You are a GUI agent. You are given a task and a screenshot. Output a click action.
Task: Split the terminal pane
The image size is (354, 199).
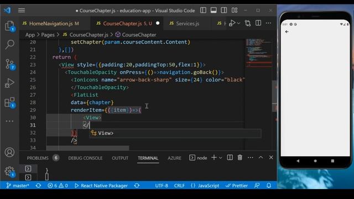click(230, 158)
